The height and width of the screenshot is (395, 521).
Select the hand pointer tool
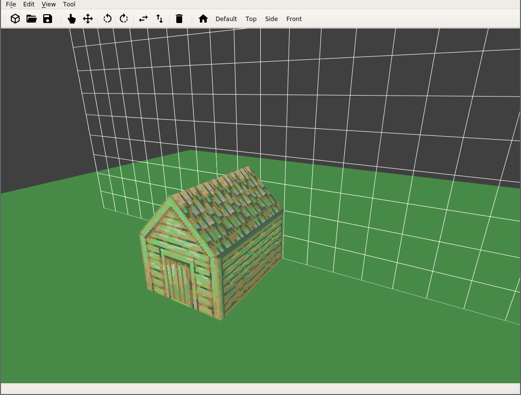point(72,19)
